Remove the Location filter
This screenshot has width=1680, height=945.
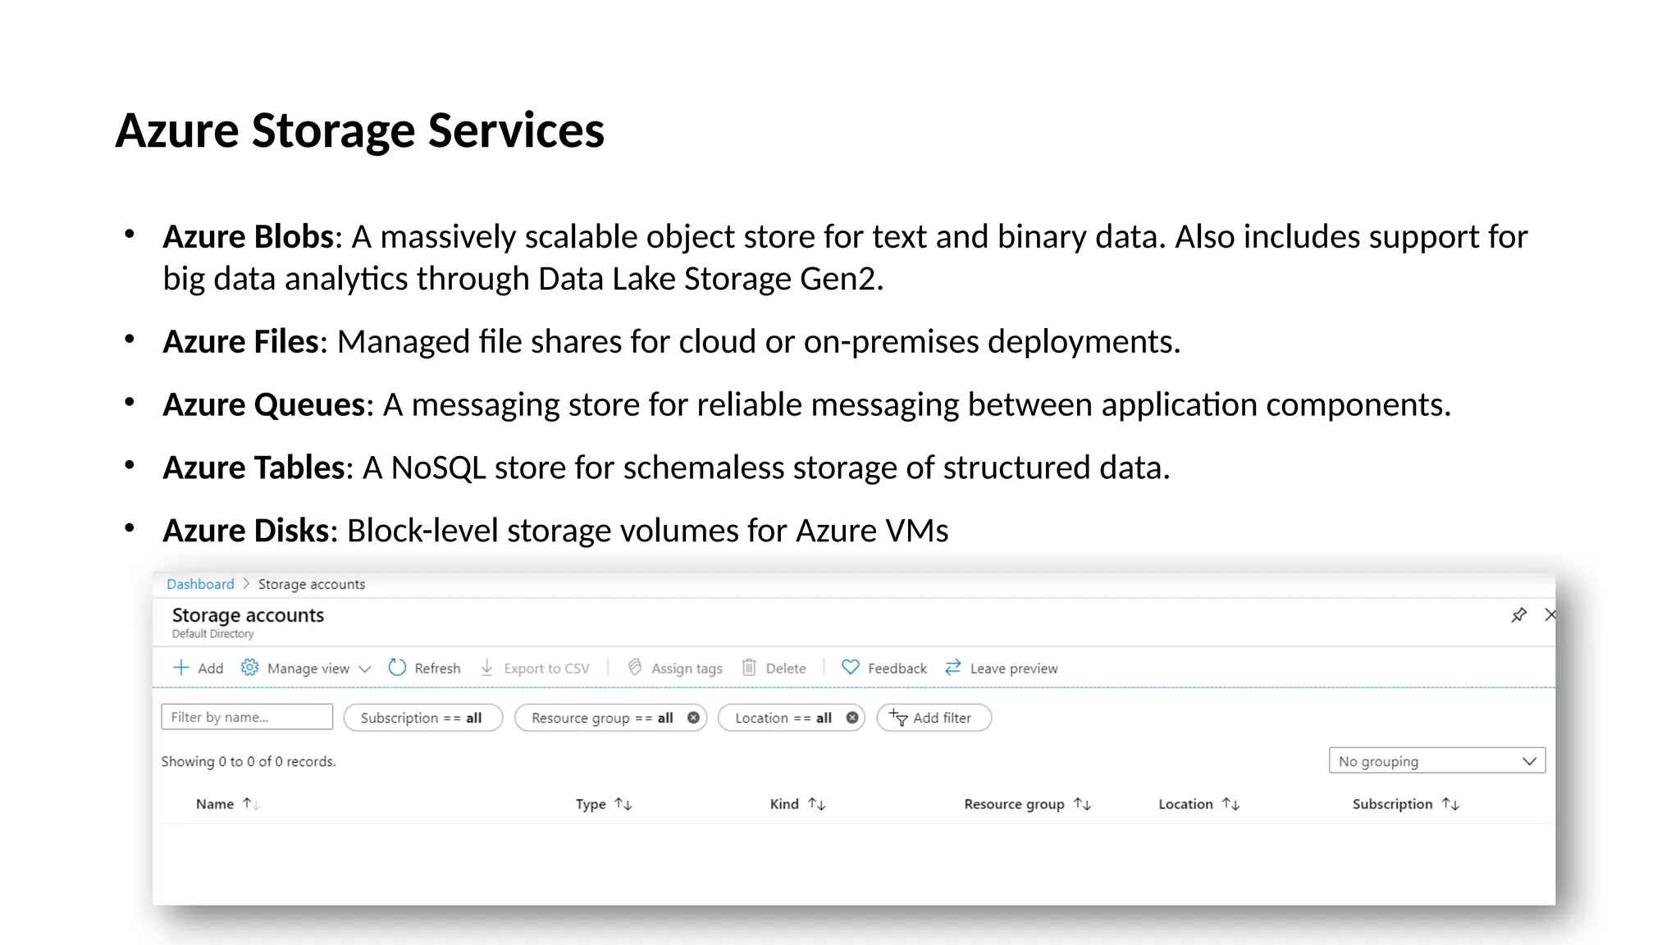pos(852,718)
